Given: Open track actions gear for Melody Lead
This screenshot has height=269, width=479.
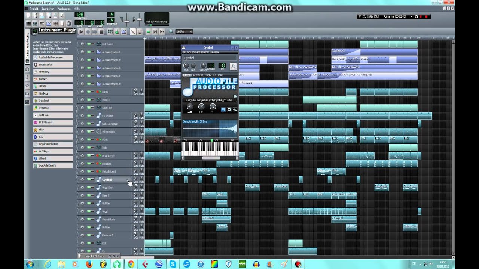Looking at the screenshot, I should point(82,171).
